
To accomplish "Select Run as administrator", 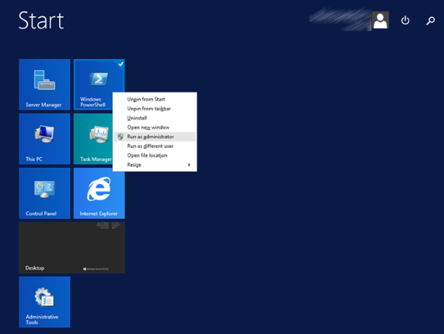I will tap(155, 137).
